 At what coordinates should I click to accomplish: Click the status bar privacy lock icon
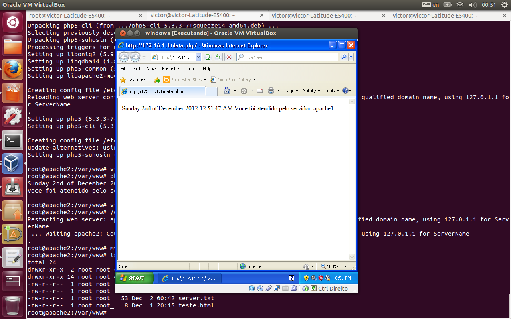click(306, 266)
